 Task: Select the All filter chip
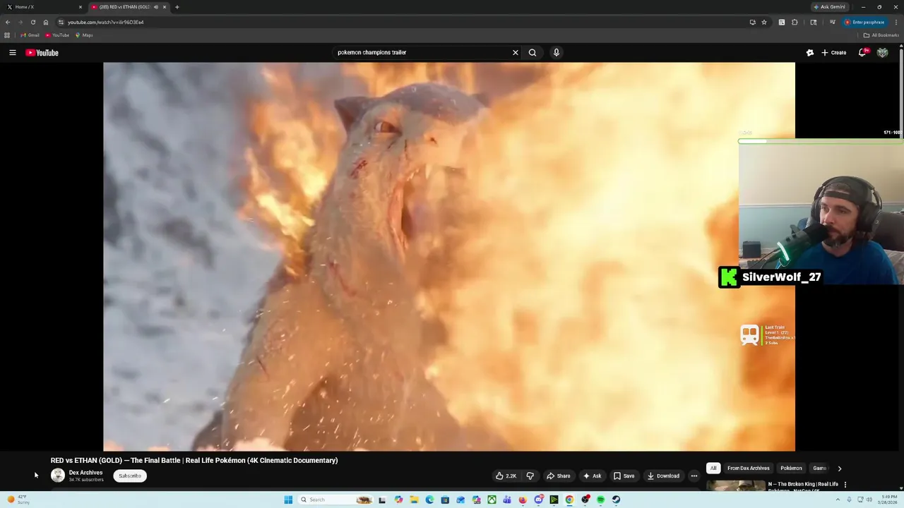click(x=713, y=468)
